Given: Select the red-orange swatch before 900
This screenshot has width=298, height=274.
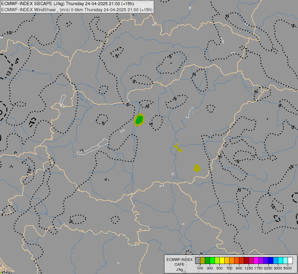Looking at the screenshot, I should pyautogui.click(x=237, y=260).
